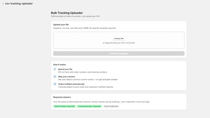Click the 'How it works' heading

60,65
